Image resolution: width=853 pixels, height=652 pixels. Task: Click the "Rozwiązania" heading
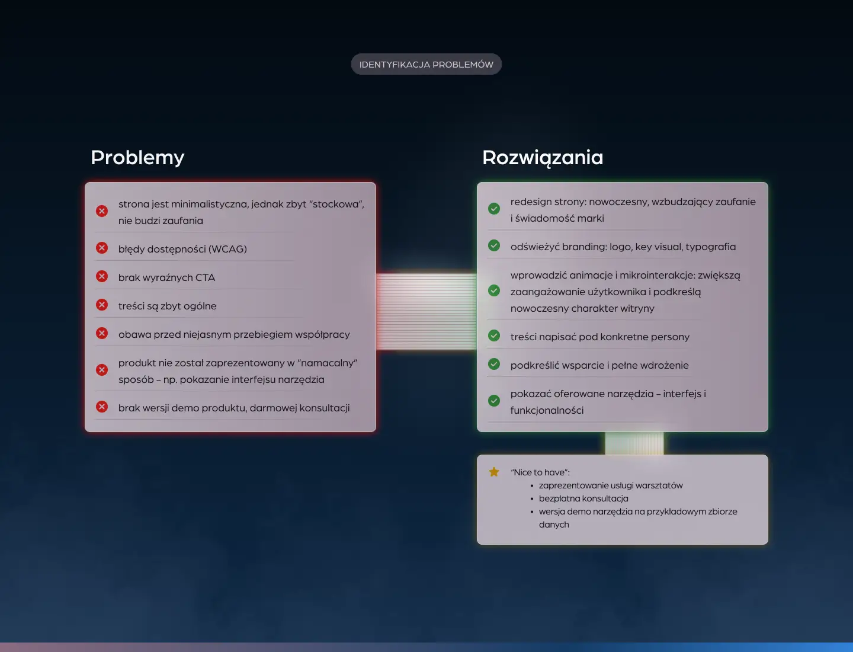coord(543,158)
